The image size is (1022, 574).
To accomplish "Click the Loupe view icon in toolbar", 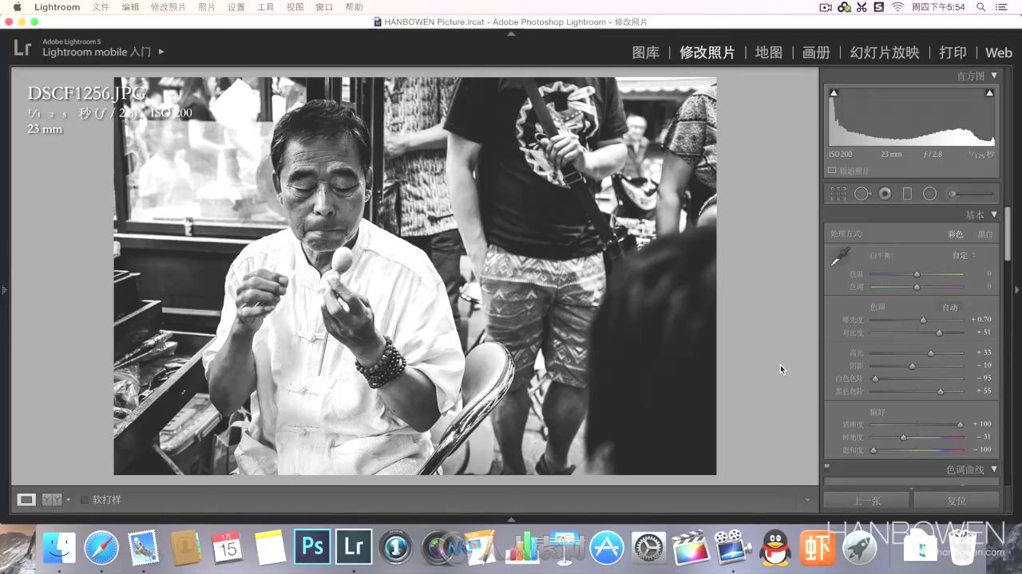I will pos(26,500).
